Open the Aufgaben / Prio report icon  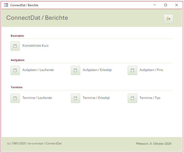132,70
